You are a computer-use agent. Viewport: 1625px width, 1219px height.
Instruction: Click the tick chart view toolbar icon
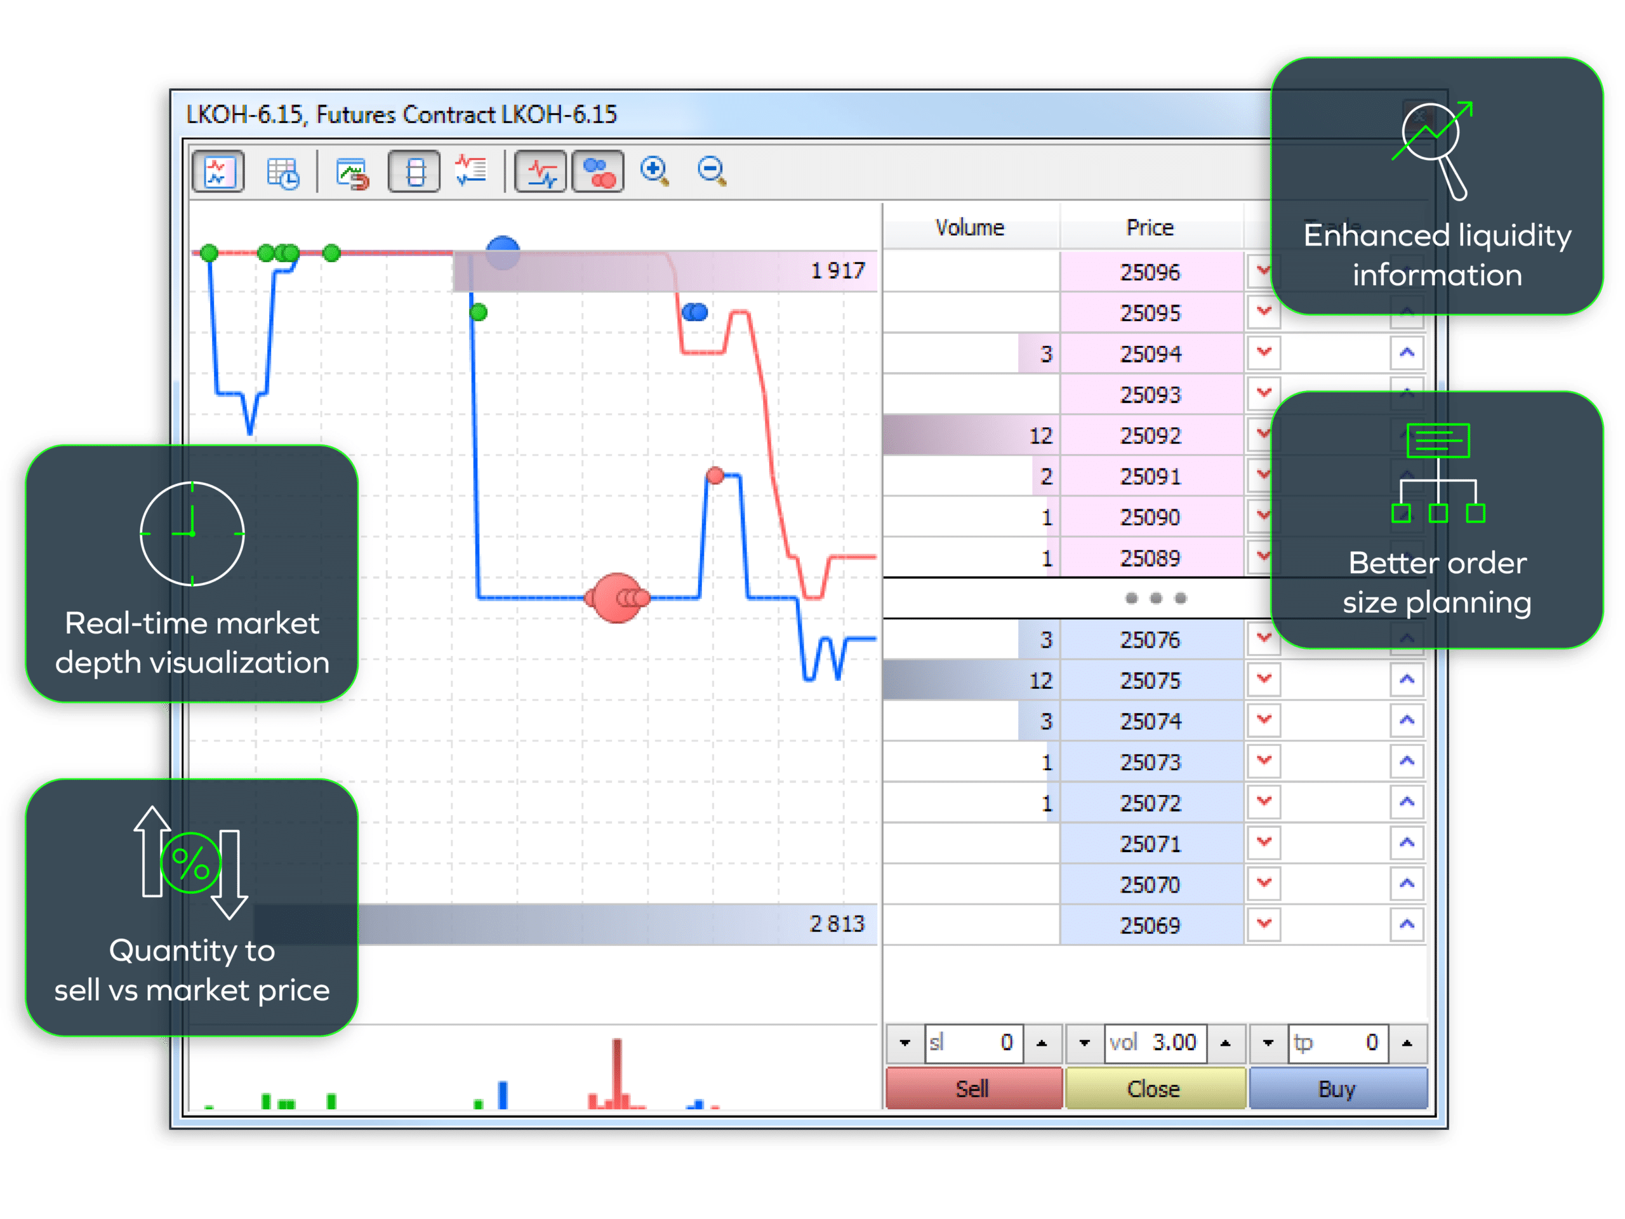219,172
